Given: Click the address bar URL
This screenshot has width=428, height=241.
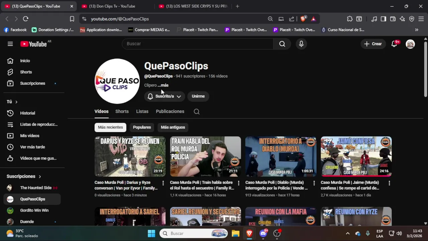Looking at the screenshot, I should [x=120, y=19].
